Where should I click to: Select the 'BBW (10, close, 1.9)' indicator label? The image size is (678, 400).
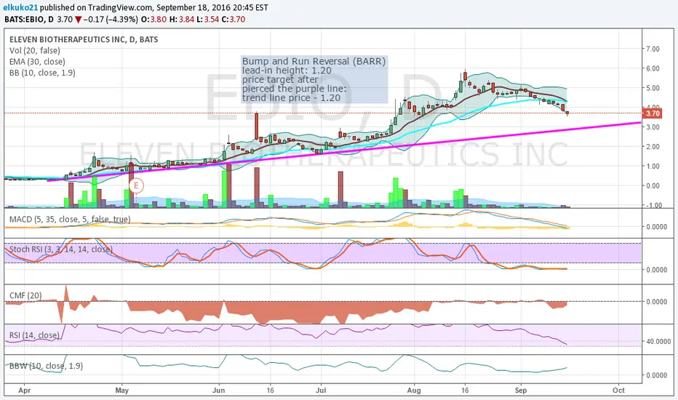tap(46, 366)
